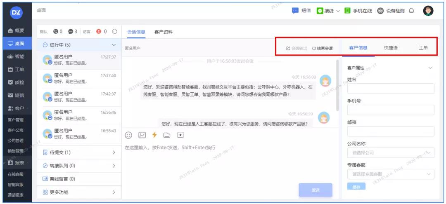Click the 发送 send button
The height and width of the screenshot is (204, 446).
point(316,190)
